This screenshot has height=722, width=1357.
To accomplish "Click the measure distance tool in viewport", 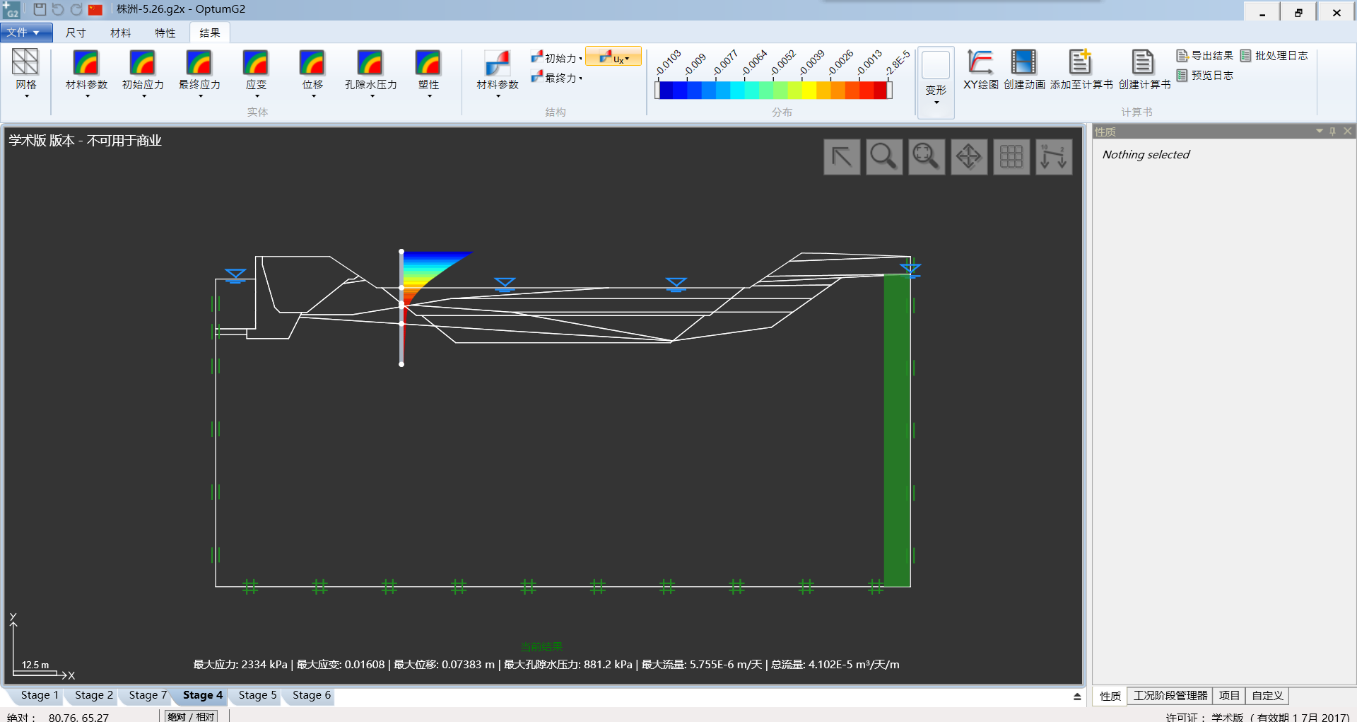I will coord(1054,156).
